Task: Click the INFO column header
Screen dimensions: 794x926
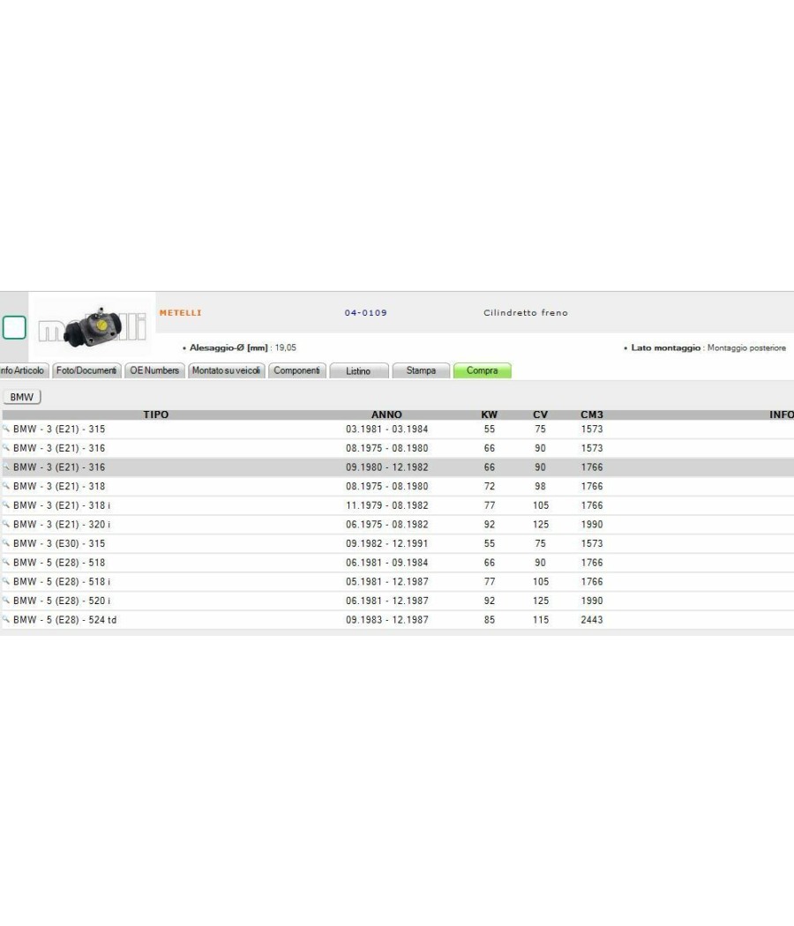Action: [x=781, y=414]
